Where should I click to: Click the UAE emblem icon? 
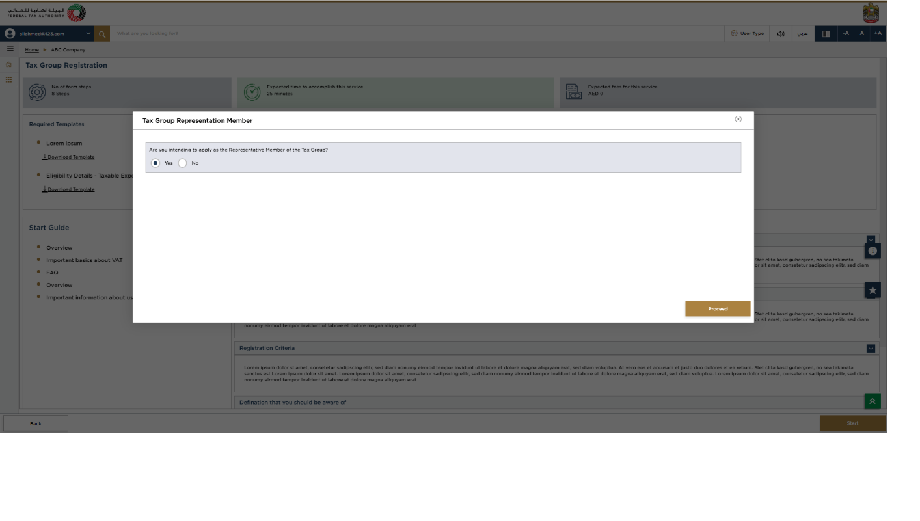coord(871,13)
